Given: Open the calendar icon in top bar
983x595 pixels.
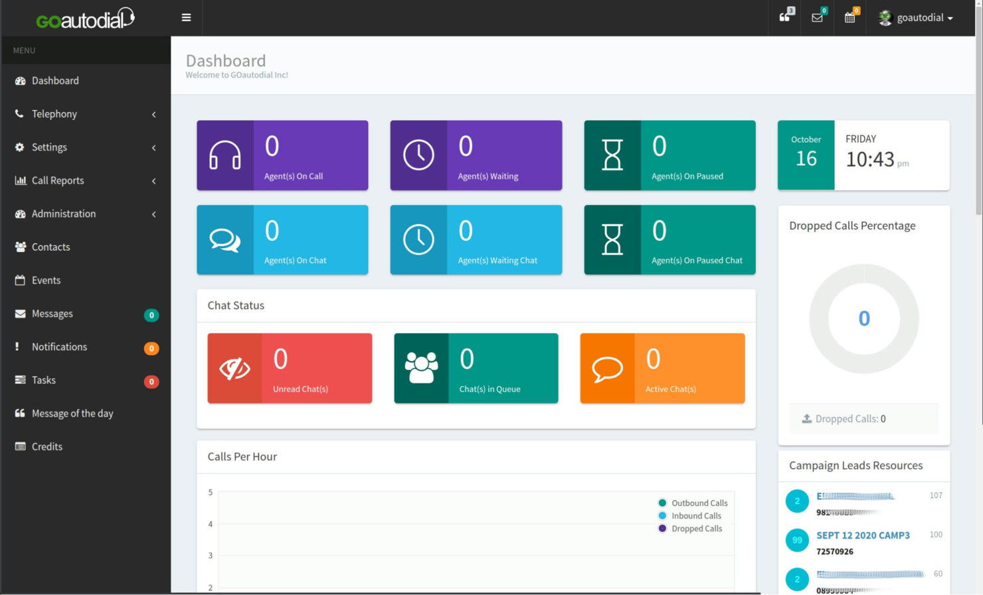Looking at the screenshot, I should [x=849, y=18].
